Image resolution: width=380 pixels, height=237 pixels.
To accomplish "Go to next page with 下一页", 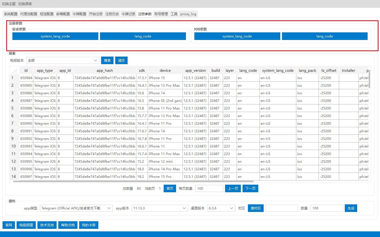I will click(250, 189).
